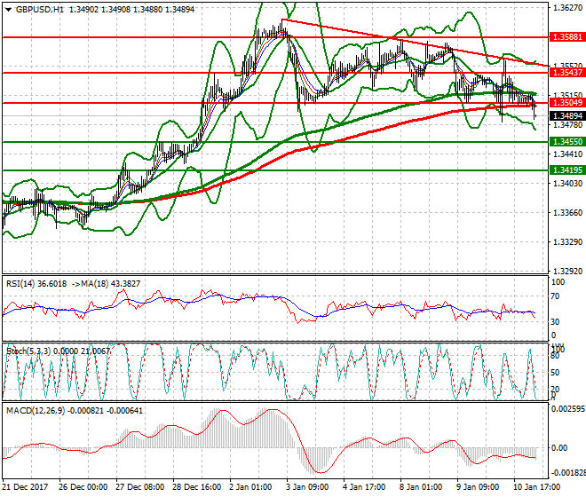Screen dimensions: 586x497
Task: Click the 1.36270 price scale value
Action: click(x=567, y=7)
